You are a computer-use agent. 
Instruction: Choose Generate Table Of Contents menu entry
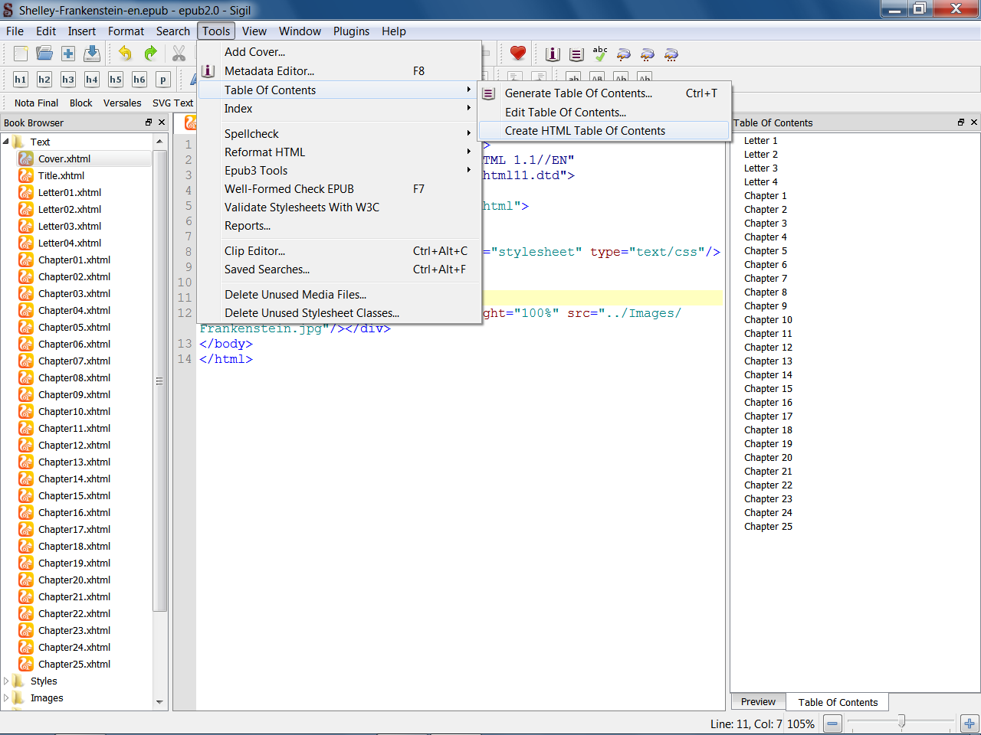[x=578, y=93]
